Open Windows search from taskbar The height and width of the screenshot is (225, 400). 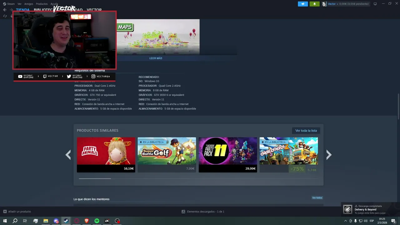(x=15, y=221)
